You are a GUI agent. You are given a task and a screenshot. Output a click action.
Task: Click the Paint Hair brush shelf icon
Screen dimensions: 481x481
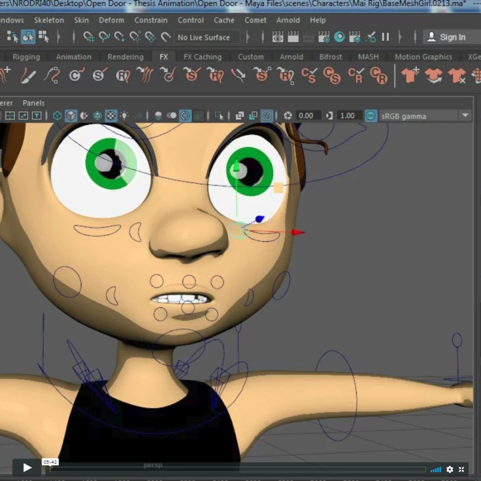[x=28, y=76]
